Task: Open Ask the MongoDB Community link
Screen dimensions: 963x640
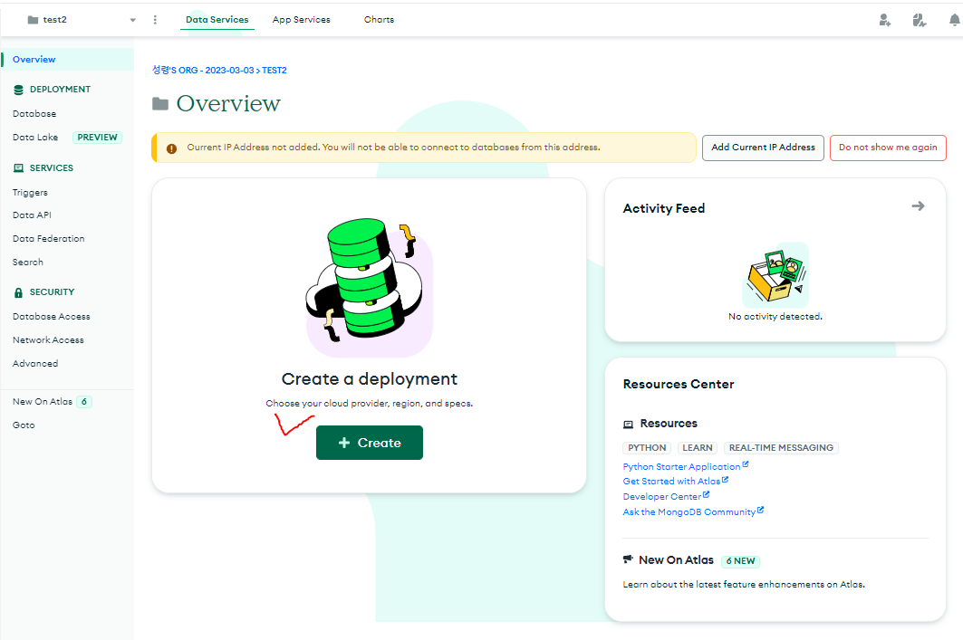Action: 689,512
